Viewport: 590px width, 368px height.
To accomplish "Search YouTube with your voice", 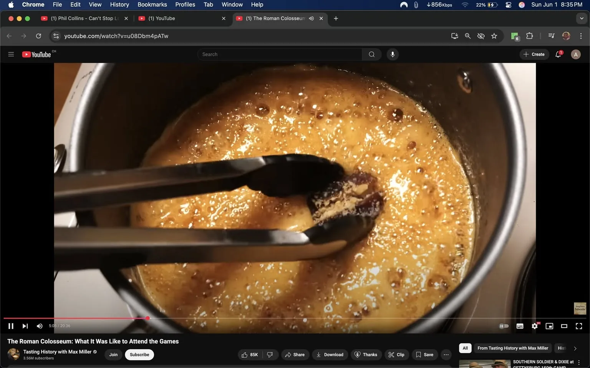I will tap(392, 54).
